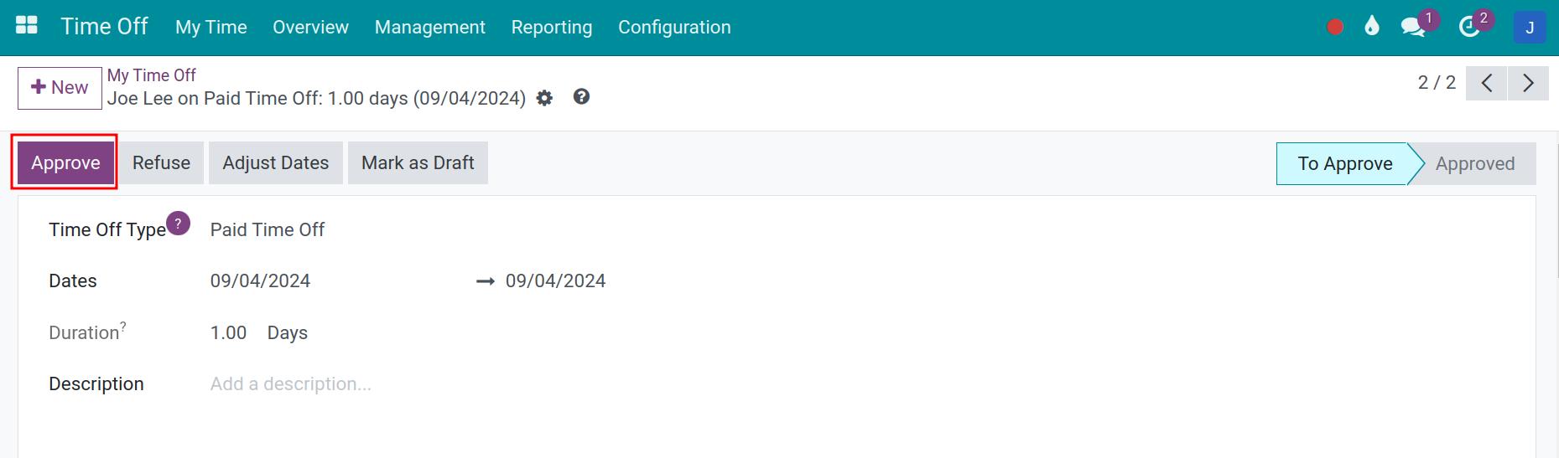Open the activities clock icon
1559x458 pixels.
click(x=1469, y=27)
